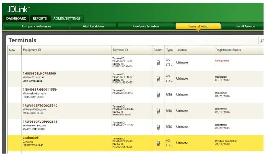Image resolution: width=268 pixels, height=157 pixels.
Task: Sort by Terminal ID column header
Action: point(132,50)
